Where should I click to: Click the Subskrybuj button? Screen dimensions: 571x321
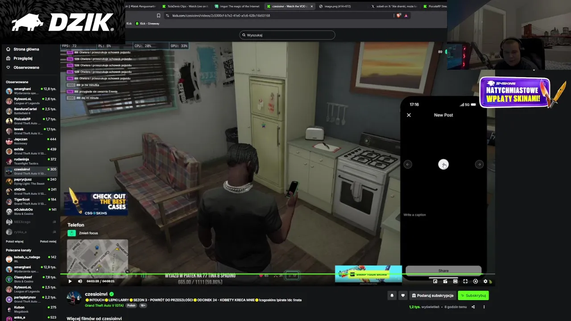coord(473,296)
